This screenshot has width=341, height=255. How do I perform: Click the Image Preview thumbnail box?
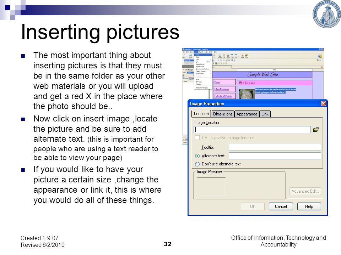tap(211, 187)
